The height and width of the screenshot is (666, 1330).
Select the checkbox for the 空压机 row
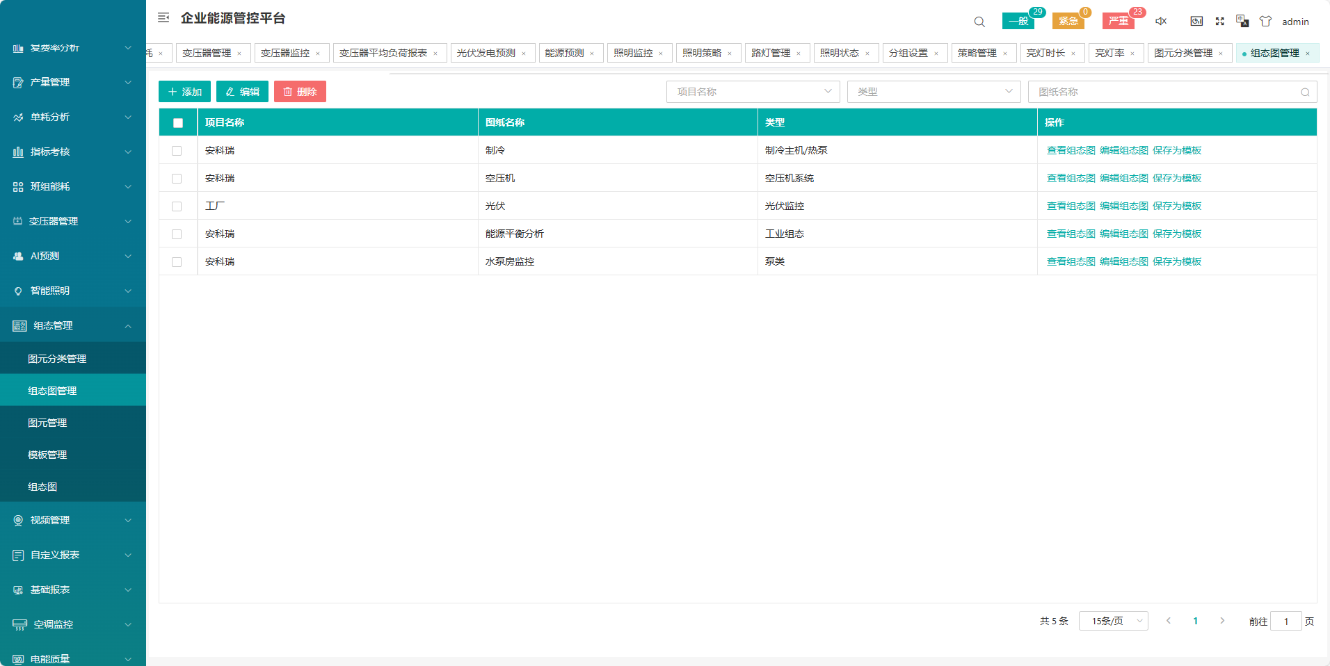pyautogui.click(x=177, y=179)
